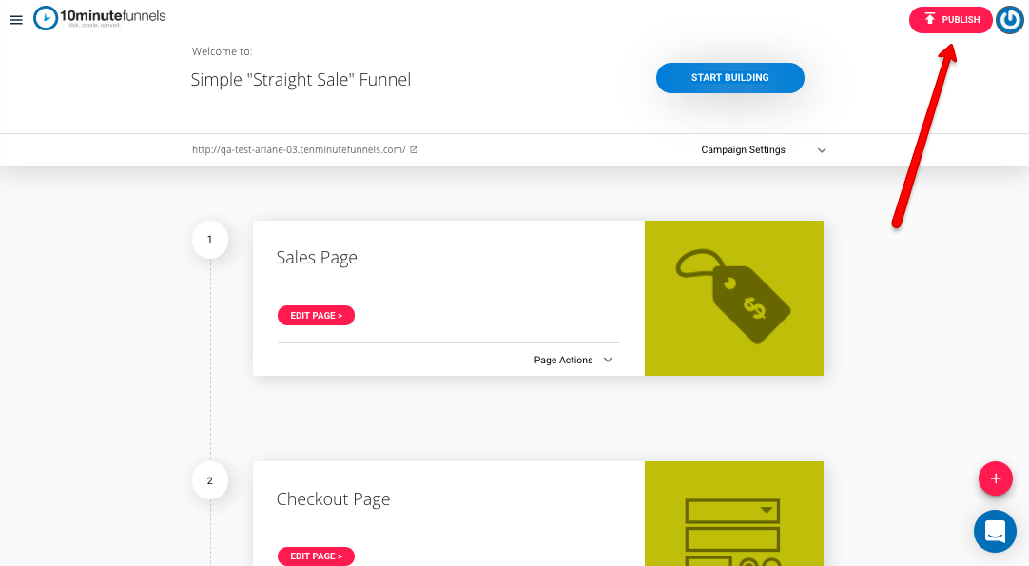
Task: Expand the Campaign Settings dropdown
Action: pos(763,149)
